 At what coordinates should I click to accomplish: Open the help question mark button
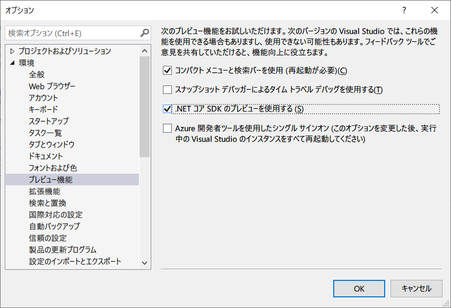point(404,11)
